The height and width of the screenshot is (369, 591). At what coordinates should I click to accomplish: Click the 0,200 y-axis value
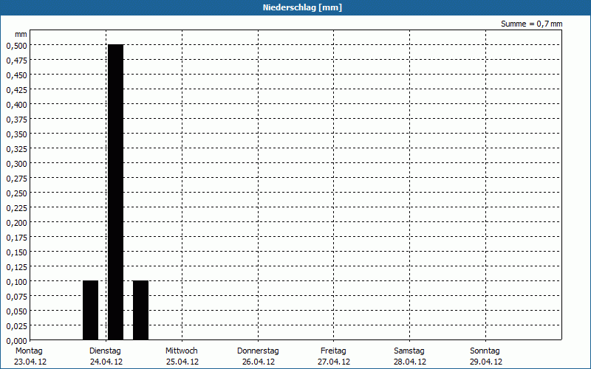coord(16,223)
